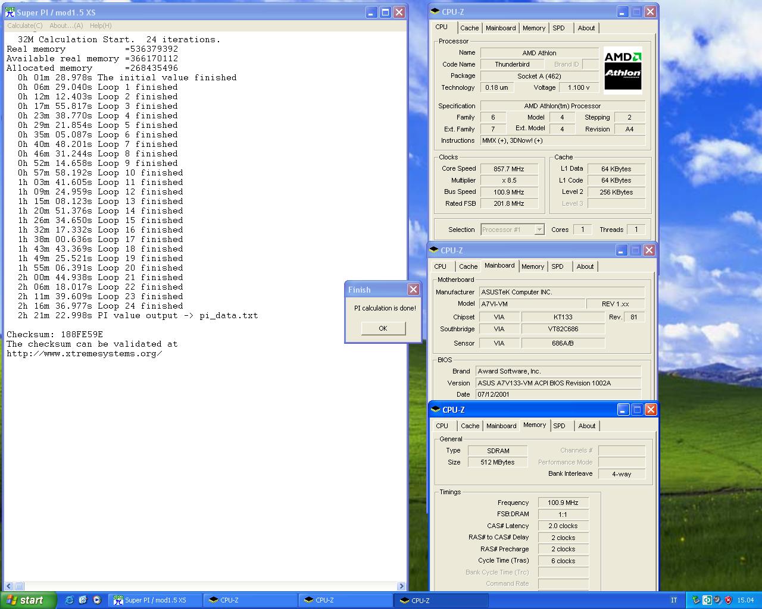Image resolution: width=762 pixels, height=609 pixels.
Task: Open the Windows Start menu
Action: [28, 600]
